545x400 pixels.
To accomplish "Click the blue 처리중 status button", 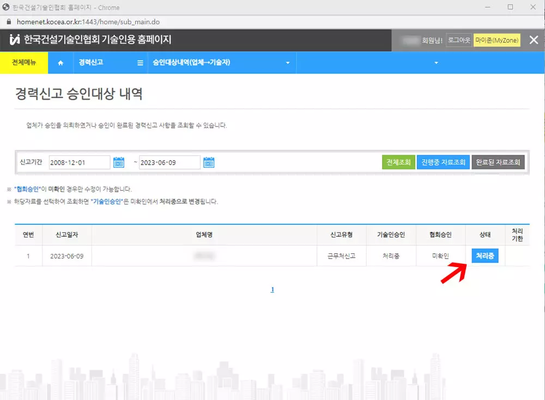I will [485, 255].
